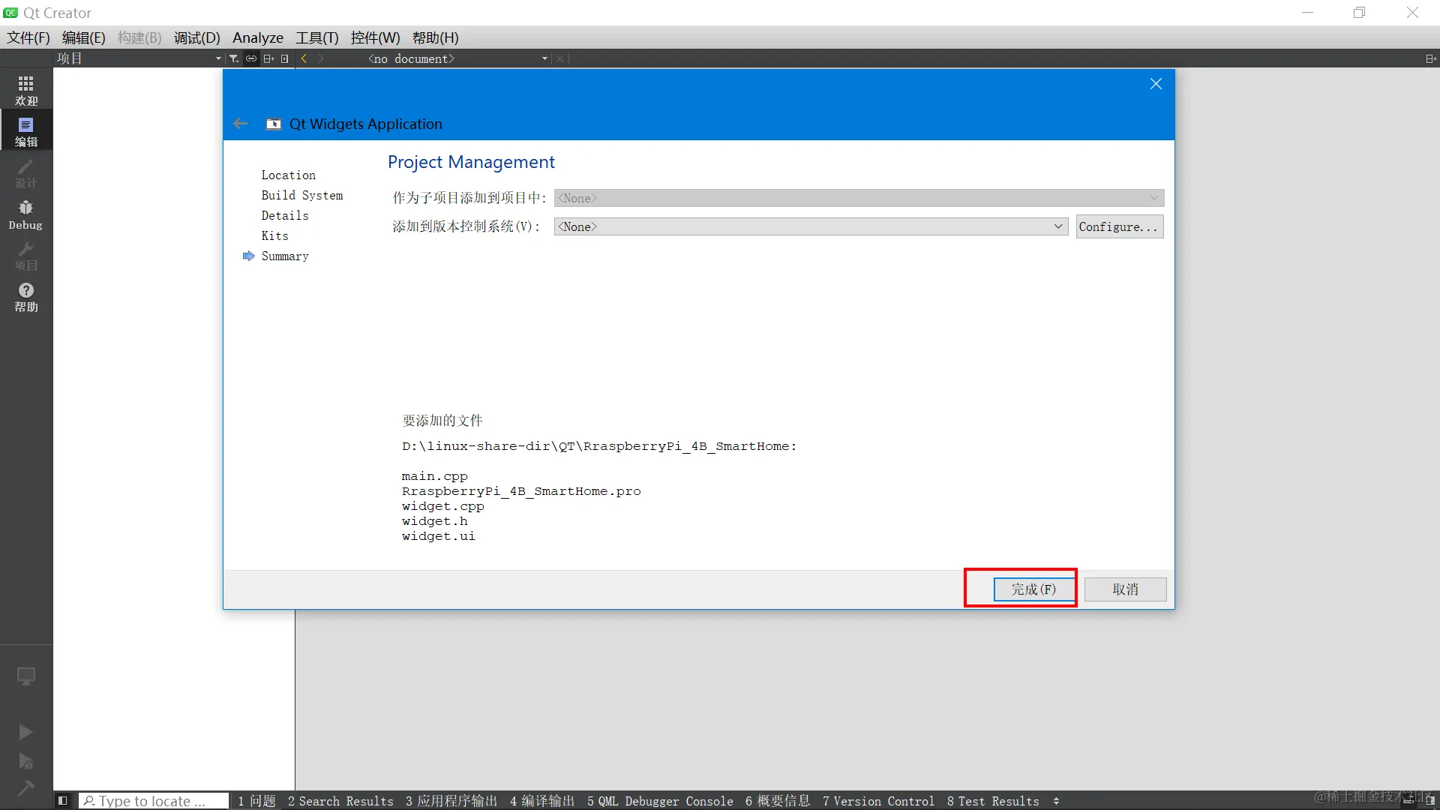
Task: Open 8 Test Results pane
Action: pos(993,801)
